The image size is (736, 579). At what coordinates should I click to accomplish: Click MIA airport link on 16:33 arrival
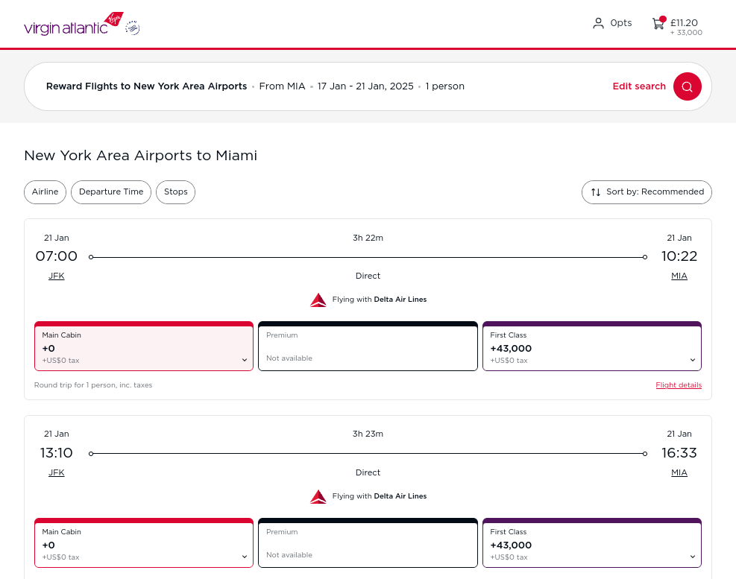pos(679,472)
